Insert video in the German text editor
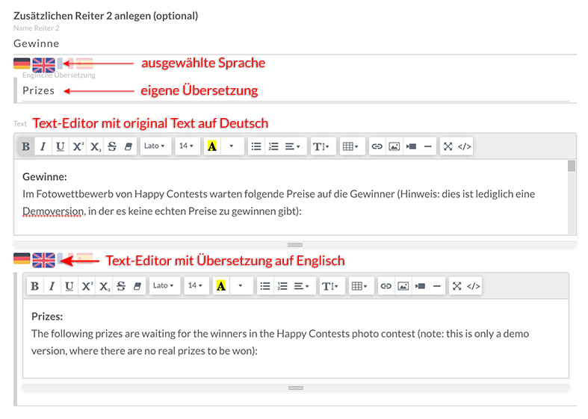 [x=412, y=146]
